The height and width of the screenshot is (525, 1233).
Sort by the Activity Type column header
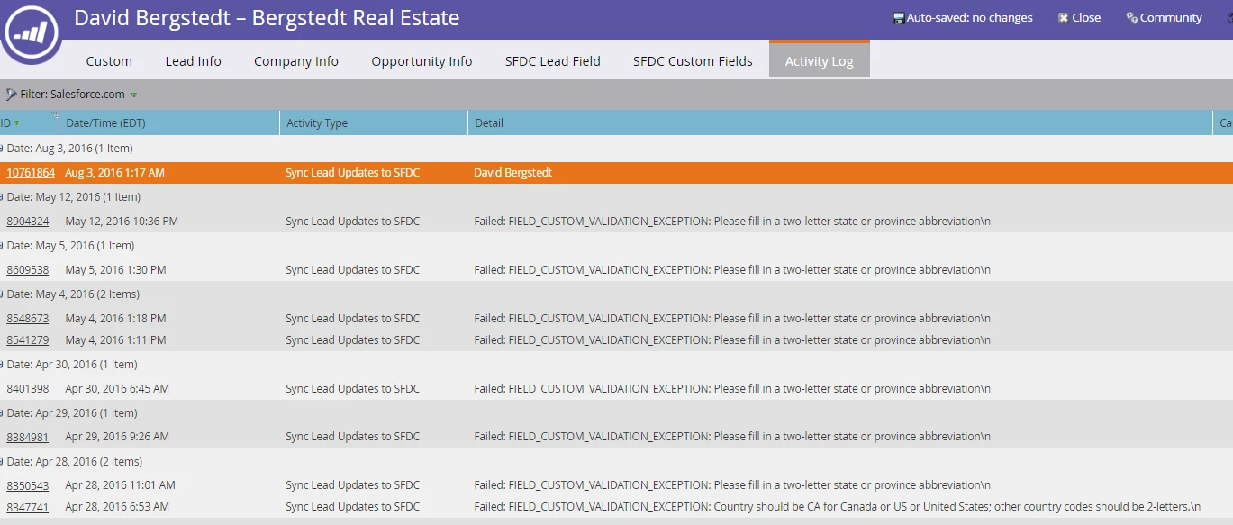(x=374, y=123)
